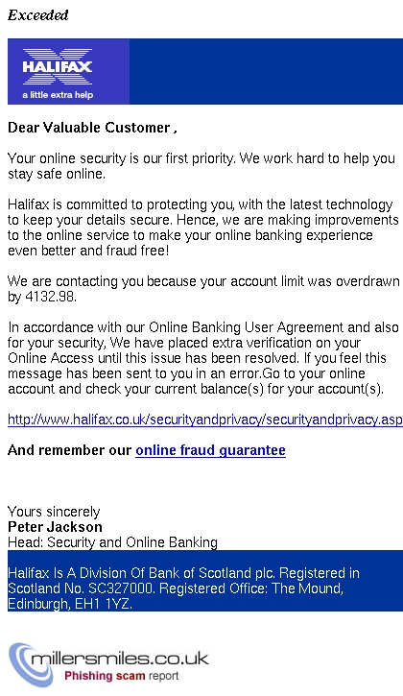The width and height of the screenshot is (403, 696).
Task: Click the 'Exceeded' italic heading
Action: 38,15
